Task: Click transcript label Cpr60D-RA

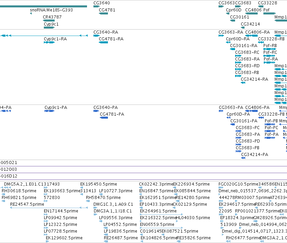Action: tap(238, 39)
